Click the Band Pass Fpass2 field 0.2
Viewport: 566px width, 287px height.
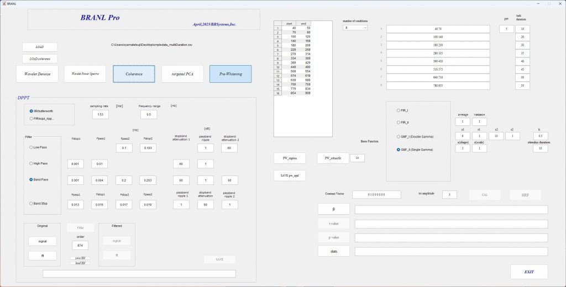click(x=124, y=180)
